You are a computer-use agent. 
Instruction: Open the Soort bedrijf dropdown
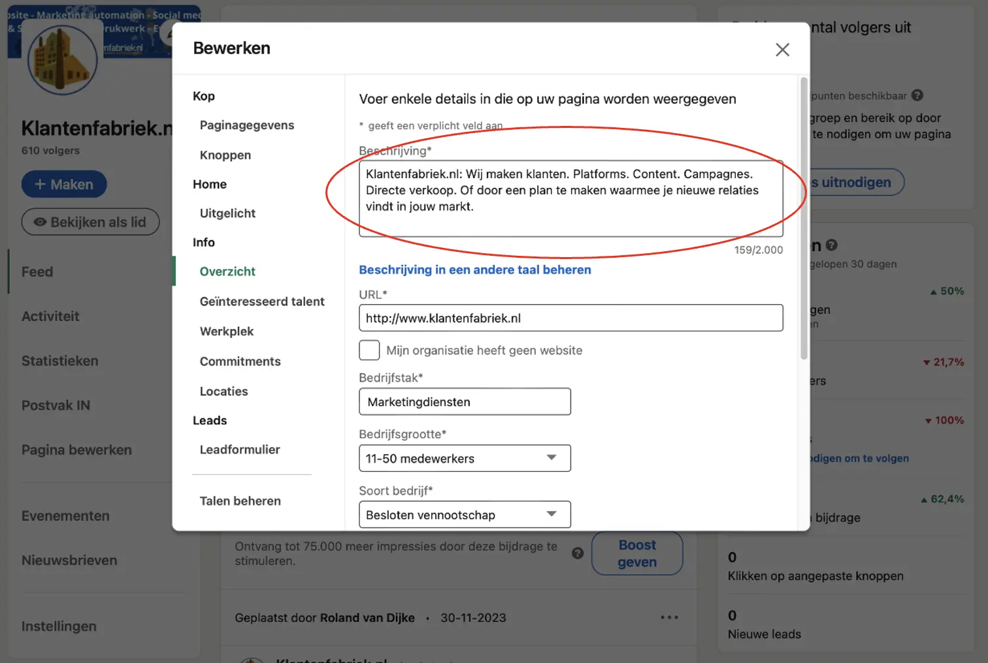[x=465, y=515]
